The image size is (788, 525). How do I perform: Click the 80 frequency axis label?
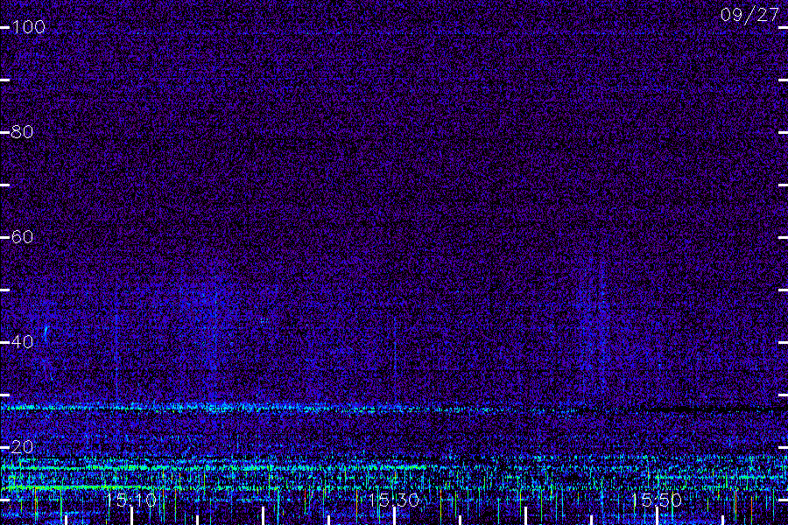[23, 132]
